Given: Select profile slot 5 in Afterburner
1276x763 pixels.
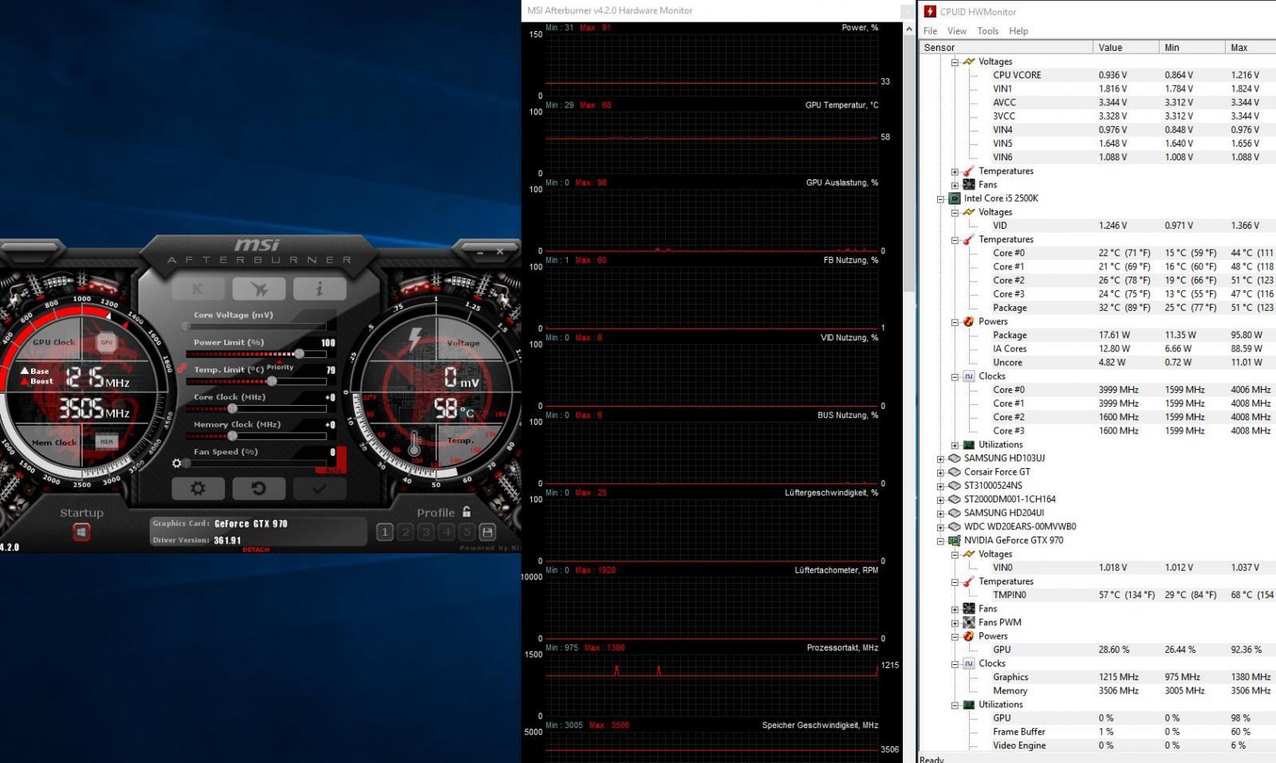Looking at the screenshot, I should [x=467, y=532].
